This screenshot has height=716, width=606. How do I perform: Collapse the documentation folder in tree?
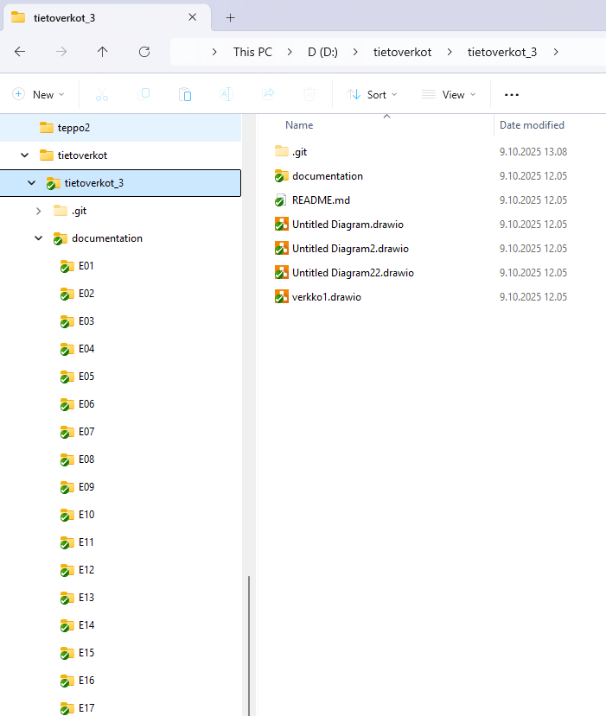click(38, 238)
